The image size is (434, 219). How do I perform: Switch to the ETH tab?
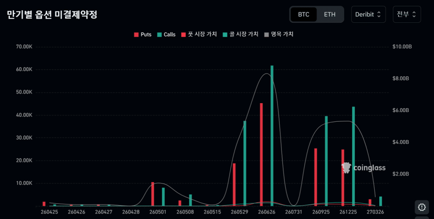point(330,14)
